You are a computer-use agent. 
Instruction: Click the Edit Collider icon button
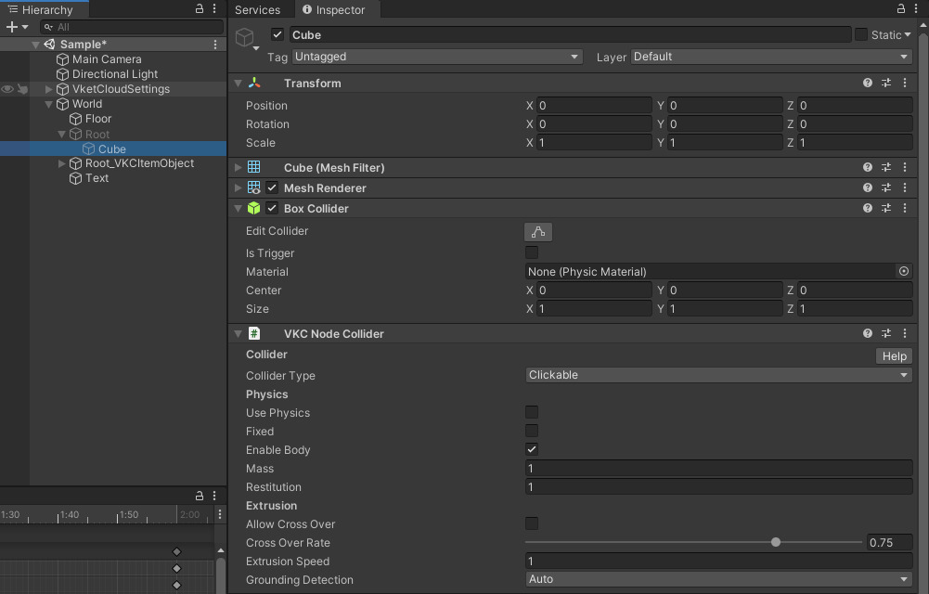(x=537, y=232)
